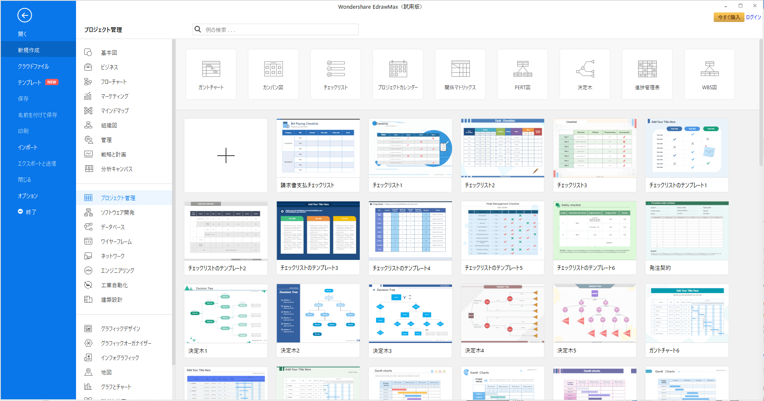Click the search magnifier icon
Screen dimensions: 764x401
tap(198, 29)
